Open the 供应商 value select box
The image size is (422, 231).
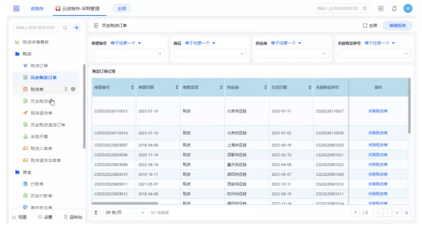(292, 53)
